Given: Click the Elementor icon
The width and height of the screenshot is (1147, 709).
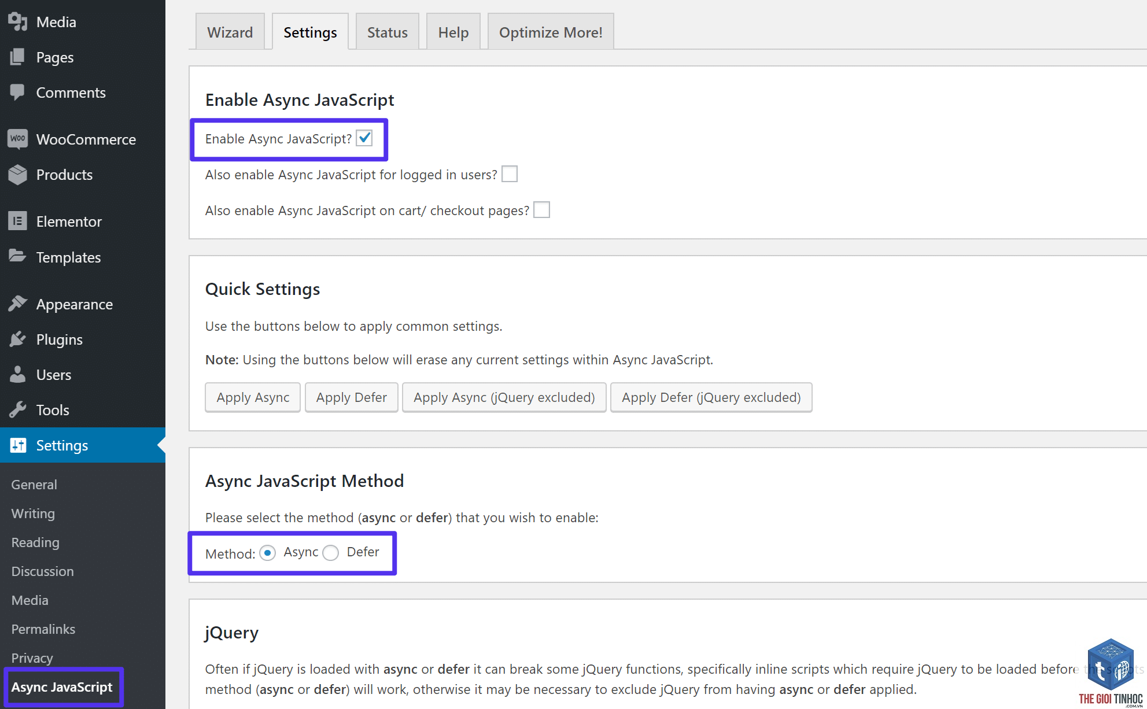Looking at the screenshot, I should (x=18, y=221).
